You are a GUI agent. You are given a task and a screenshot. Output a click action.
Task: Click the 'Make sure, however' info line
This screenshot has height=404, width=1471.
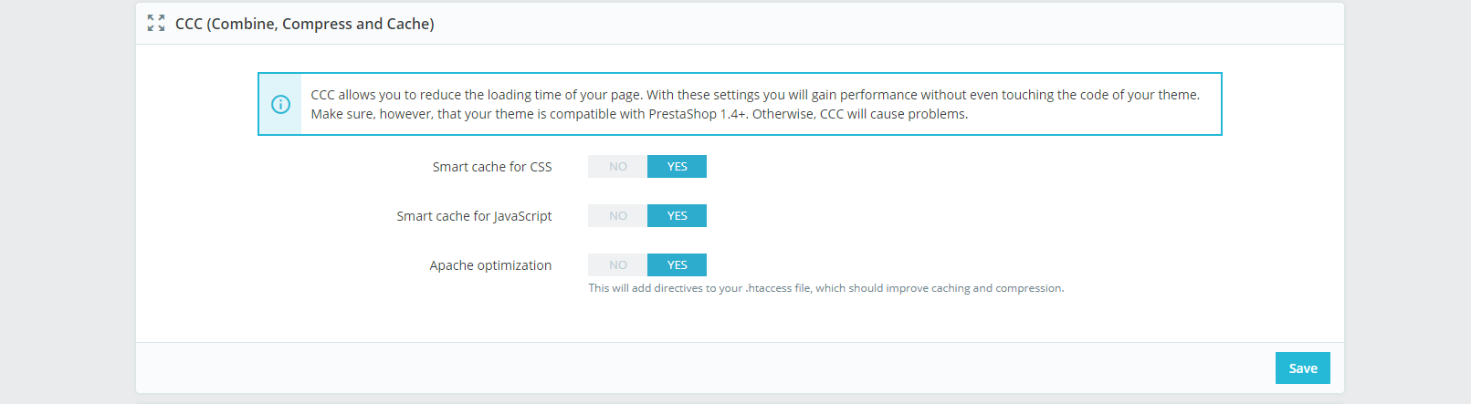tap(639, 114)
